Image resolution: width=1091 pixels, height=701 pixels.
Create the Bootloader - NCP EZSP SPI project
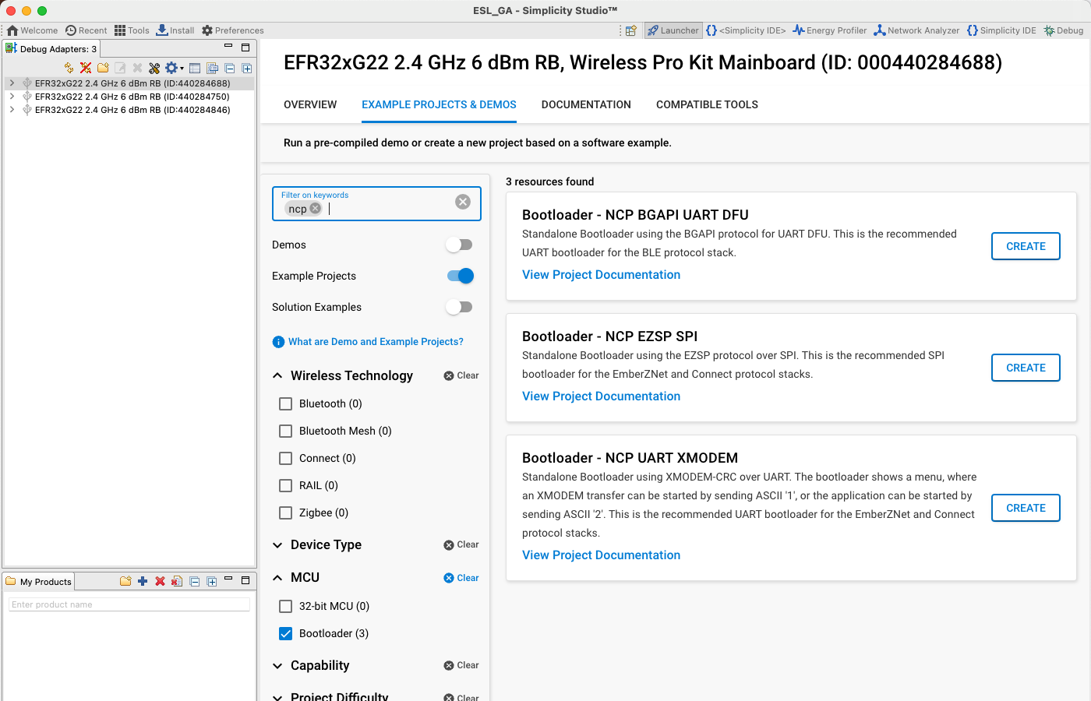[x=1026, y=367]
